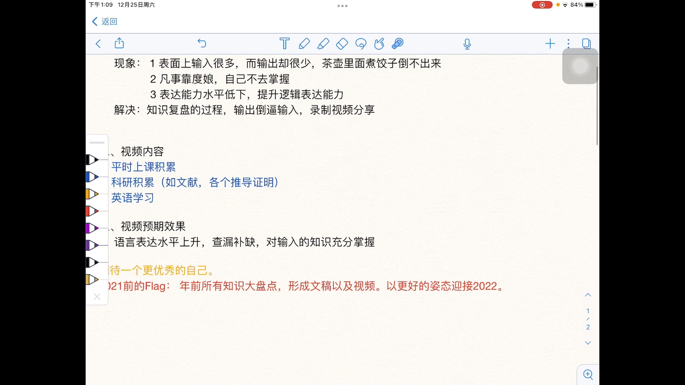
Task: Click the red Flag text line
Action: click(306, 286)
